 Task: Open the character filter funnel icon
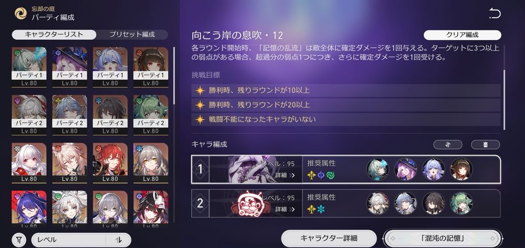point(20,240)
